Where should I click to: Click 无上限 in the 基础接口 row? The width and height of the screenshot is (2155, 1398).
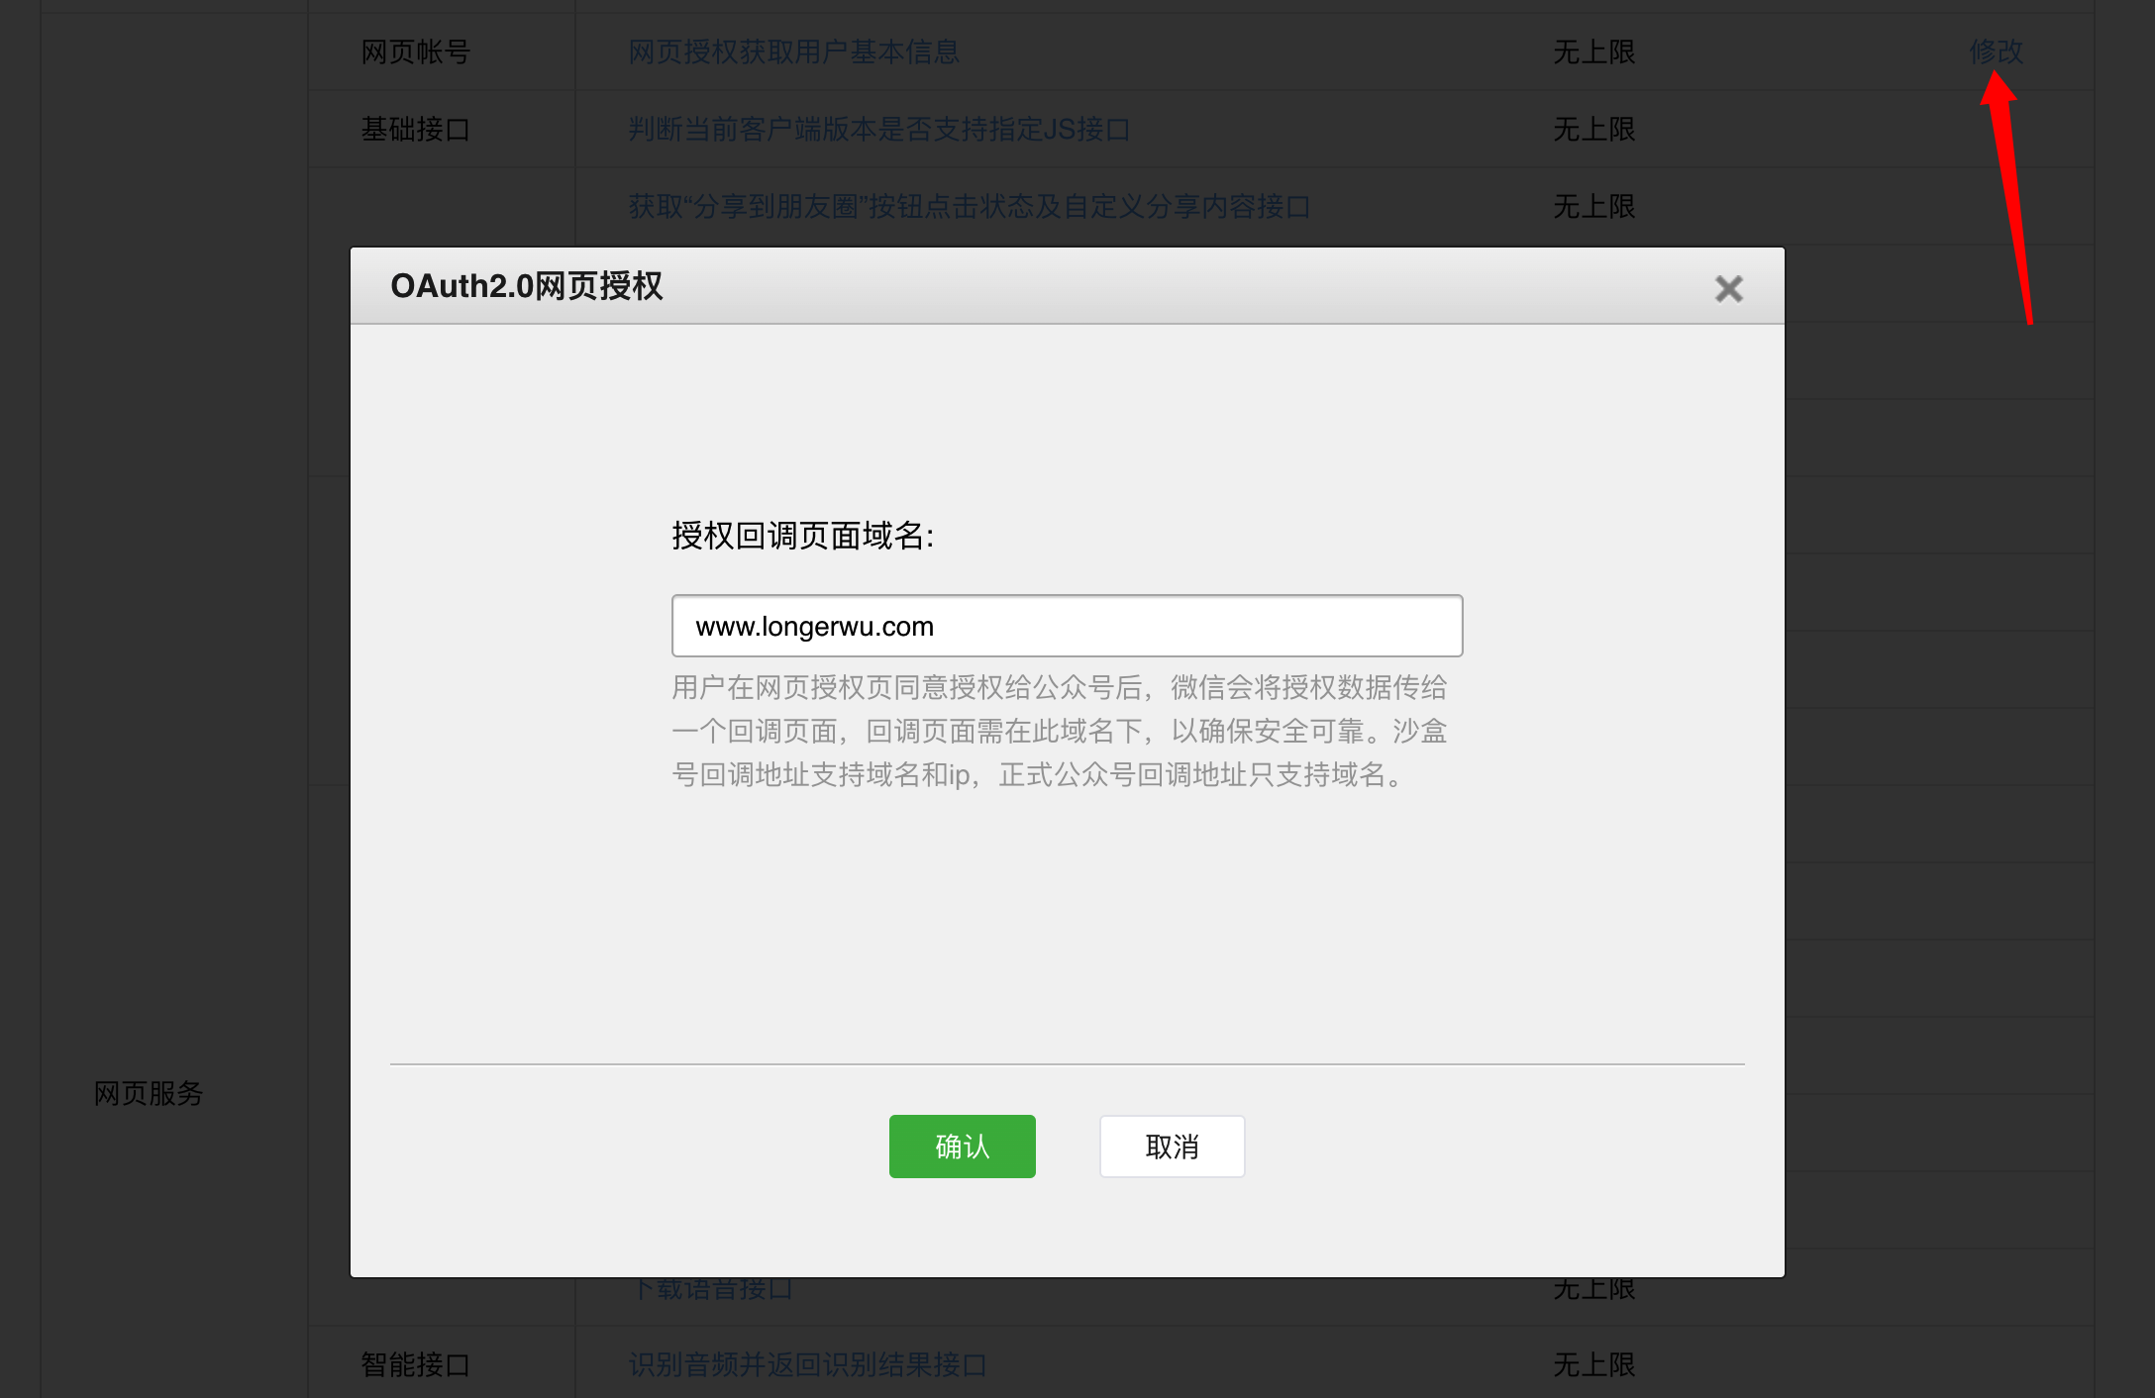click(1593, 129)
